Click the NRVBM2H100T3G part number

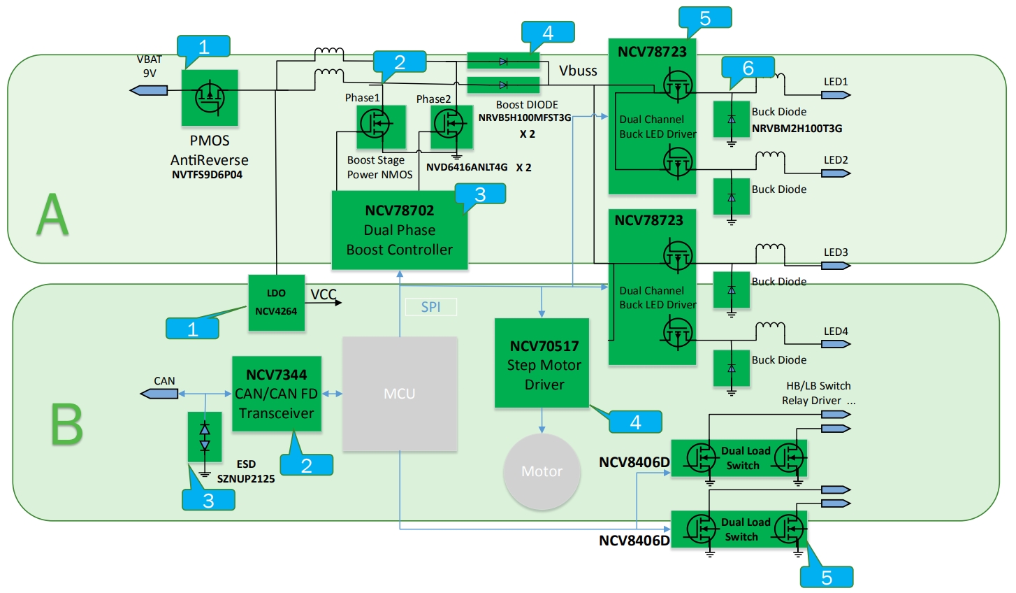[797, 129]
